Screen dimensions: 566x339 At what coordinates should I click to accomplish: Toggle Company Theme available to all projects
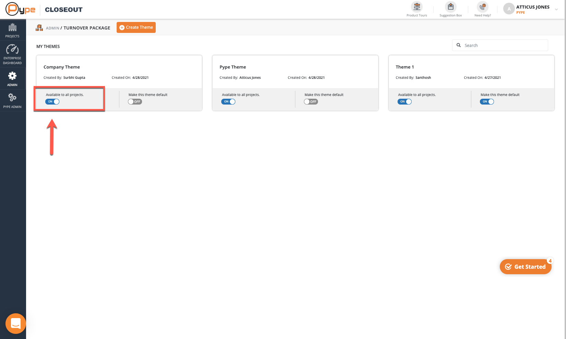pyautogui.click(x=52, y=102)
